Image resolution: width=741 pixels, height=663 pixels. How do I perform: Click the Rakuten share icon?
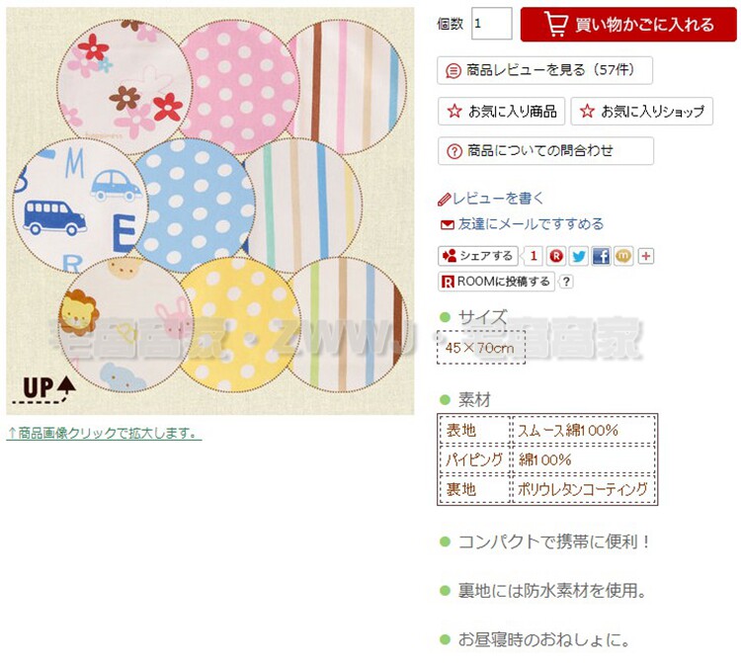[556, 256]
